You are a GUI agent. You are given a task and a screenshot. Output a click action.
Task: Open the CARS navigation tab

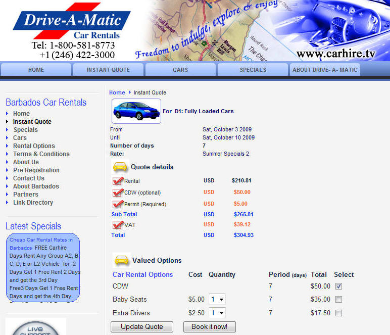coord(180,70)
